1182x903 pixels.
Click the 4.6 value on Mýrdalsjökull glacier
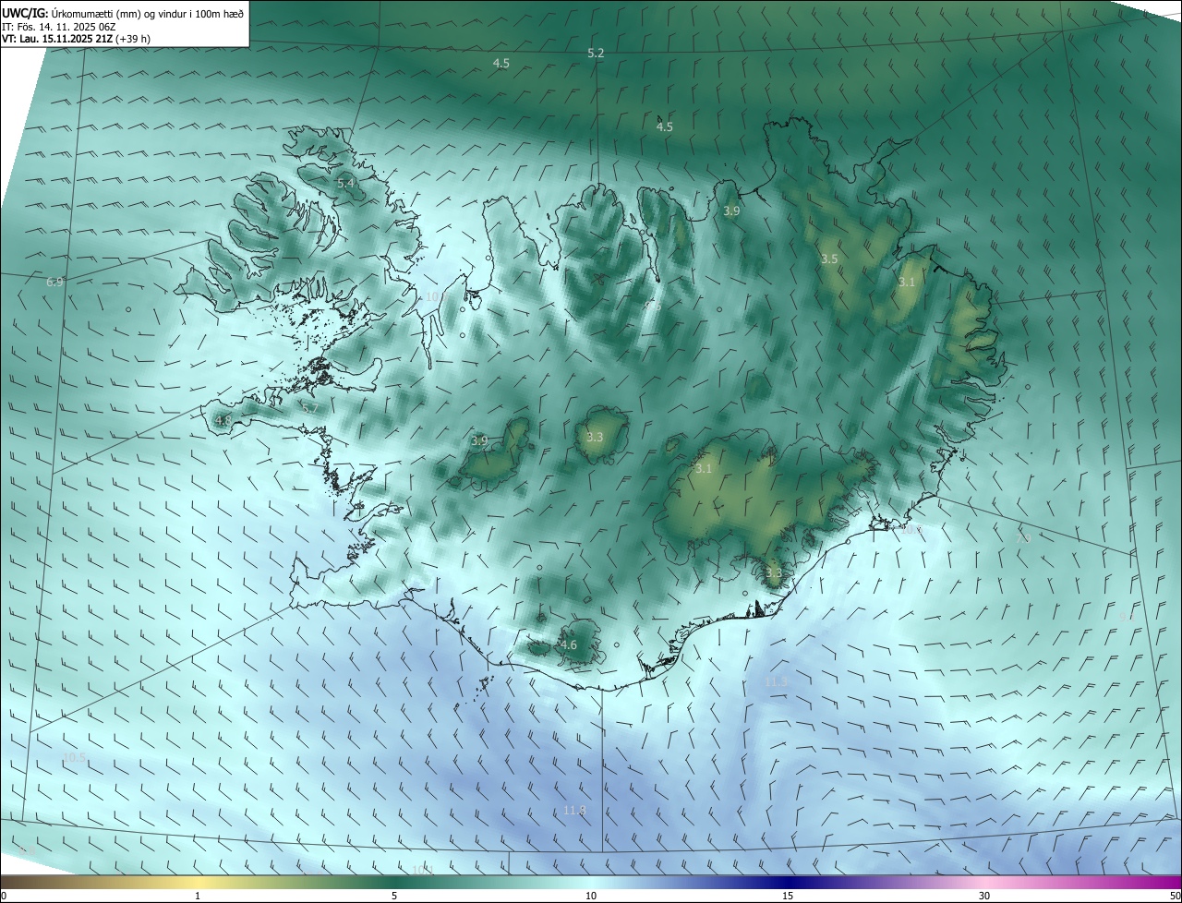569,645
